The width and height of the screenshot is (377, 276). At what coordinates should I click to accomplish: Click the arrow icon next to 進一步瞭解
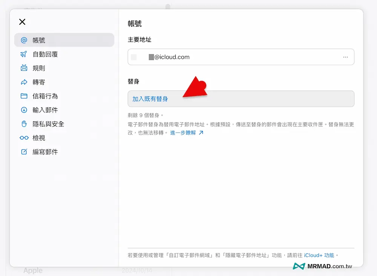coord(201,133)
